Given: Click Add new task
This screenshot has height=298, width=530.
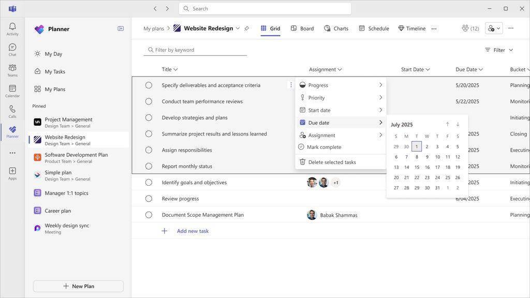Looking at the screenshot, I should tap(193, 231).
